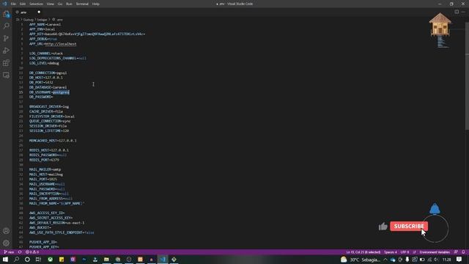Image resolution: width=469 pixels, height=264 pixels.
Task: Open the editor More Actions ellipsis
Action: click(x=463, y=12)
